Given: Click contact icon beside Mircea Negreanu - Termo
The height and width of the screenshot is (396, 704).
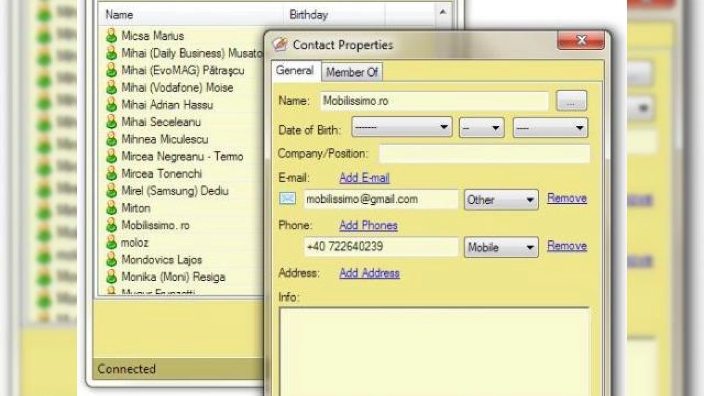Looking at the screenshot, I should coord(111,156).
